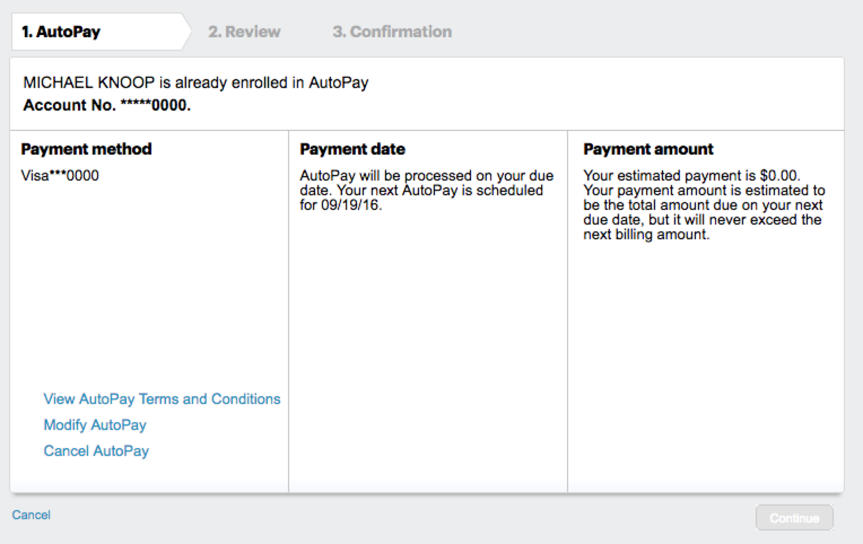Click the Account No. *****0000 text
This screenshot has height=544, width=863.
tap(107, 105)
